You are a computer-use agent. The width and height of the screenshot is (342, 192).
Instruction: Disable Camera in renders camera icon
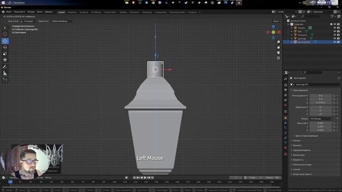point(338,28)
